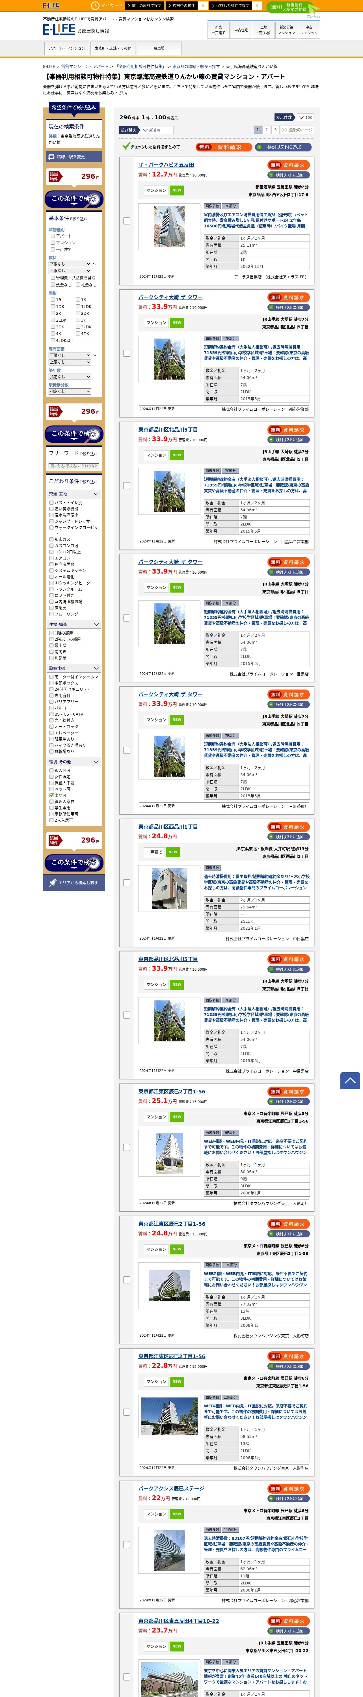The height and width of the screenshot is (1697, 363).
Task: Switch to the 事務所・店舗・その他 tab
Action: tap(113, 48)
